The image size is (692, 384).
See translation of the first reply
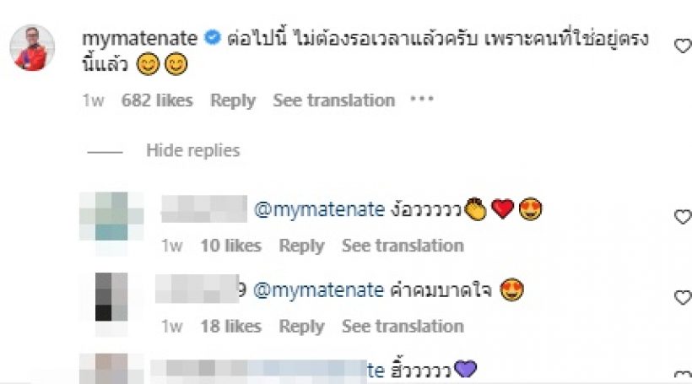(403, 246)
